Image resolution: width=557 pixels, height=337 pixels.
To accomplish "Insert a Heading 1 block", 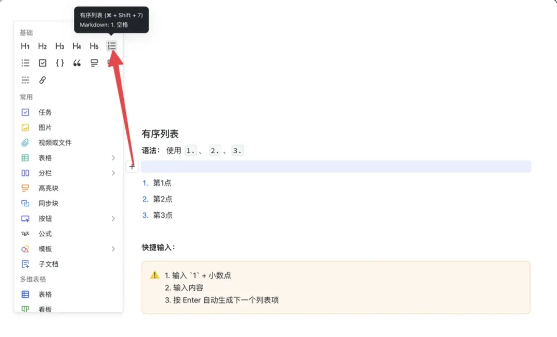I will [x=25, y=46].
